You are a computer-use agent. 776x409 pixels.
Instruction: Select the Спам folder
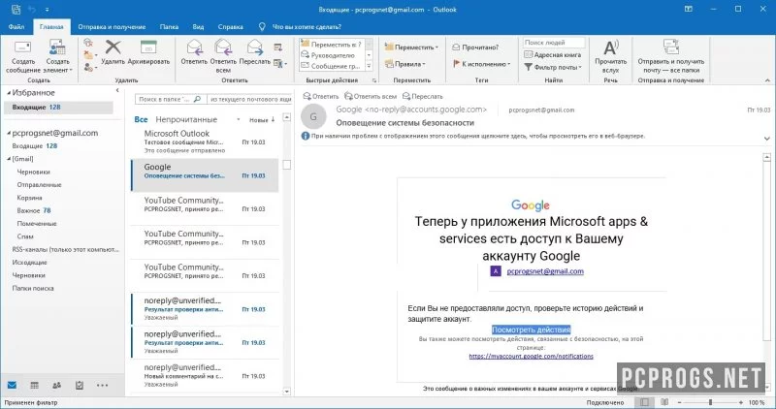(x=25, y=236)
